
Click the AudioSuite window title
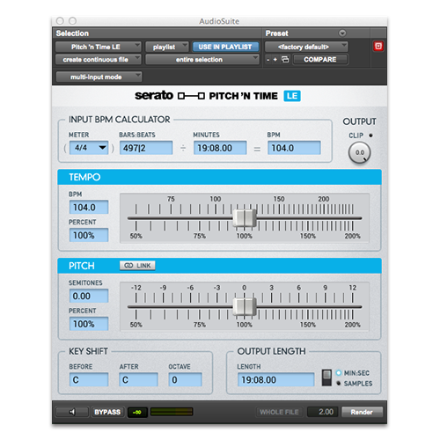click(219, 21)
